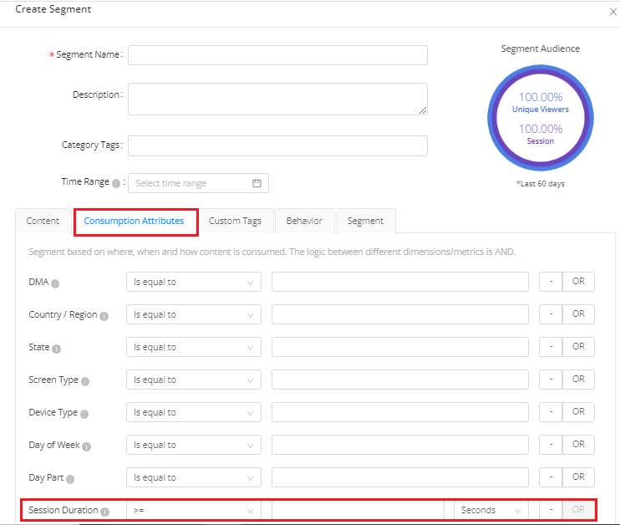The image size is (620, 525).
Task: Click the OR button in DMA row
Action: [x=578, y=281]
